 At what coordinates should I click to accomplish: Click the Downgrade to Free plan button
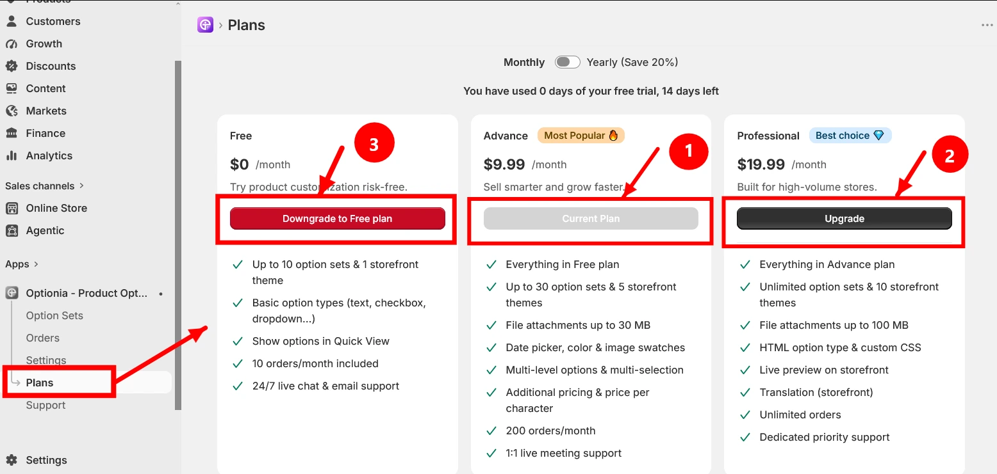[x=338, y=219]
